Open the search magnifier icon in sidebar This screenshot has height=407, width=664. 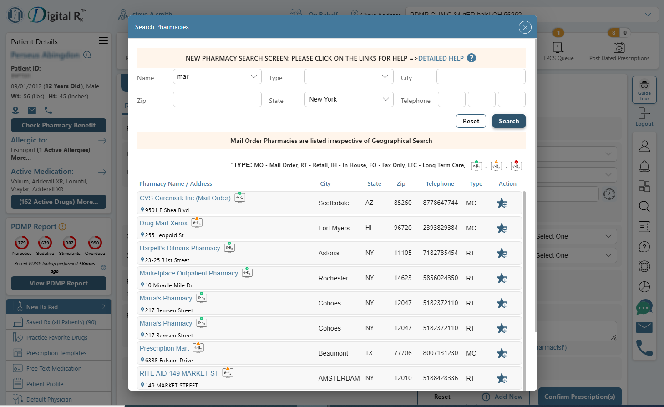tap(644, 206)
